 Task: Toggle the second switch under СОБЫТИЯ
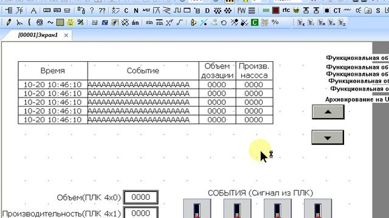[237, 208]
